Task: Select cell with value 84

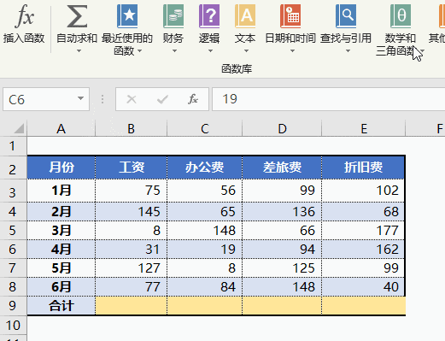Action: [205, 286]
